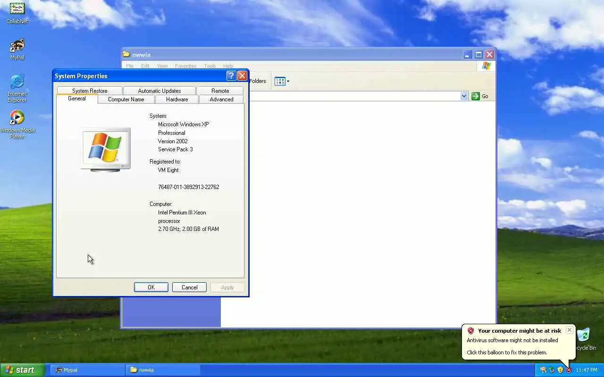
Task: Switch to the System Restore tab
Action: coord(90,90)
